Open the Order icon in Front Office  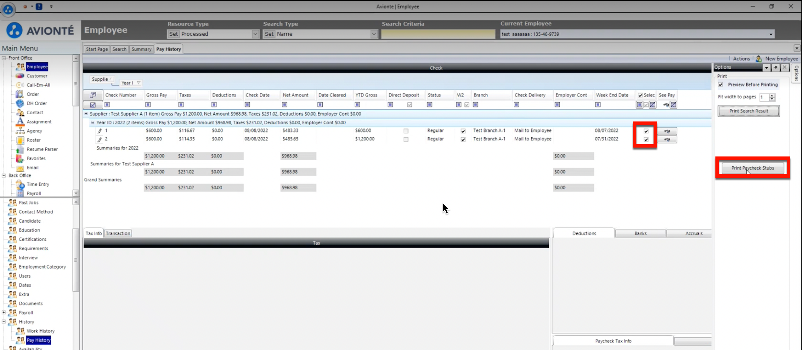tap(20, 94)
